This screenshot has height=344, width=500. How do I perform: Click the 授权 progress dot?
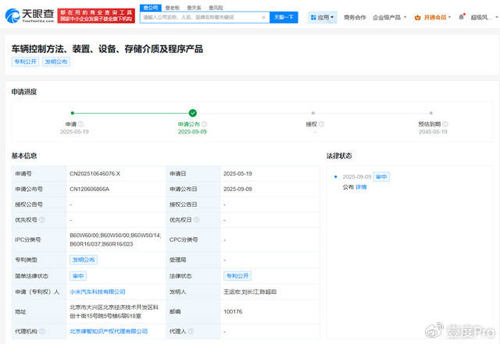tap(313, 113)
